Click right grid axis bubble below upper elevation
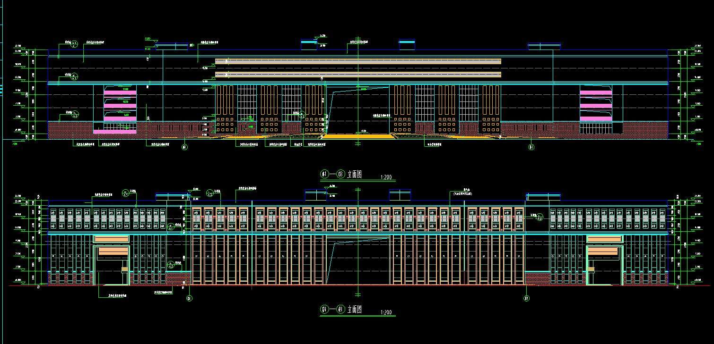The image size is (714, 344). 531,147
